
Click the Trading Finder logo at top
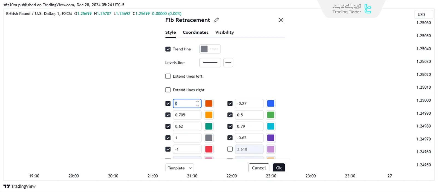point(352,9)
